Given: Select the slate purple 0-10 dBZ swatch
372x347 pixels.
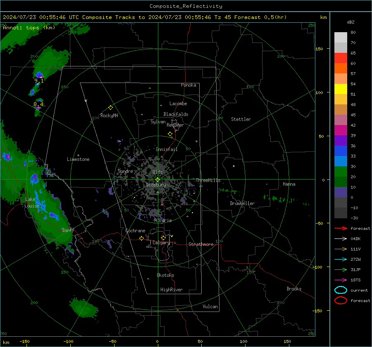Looking at the screenshot, I should click(341, 192).
